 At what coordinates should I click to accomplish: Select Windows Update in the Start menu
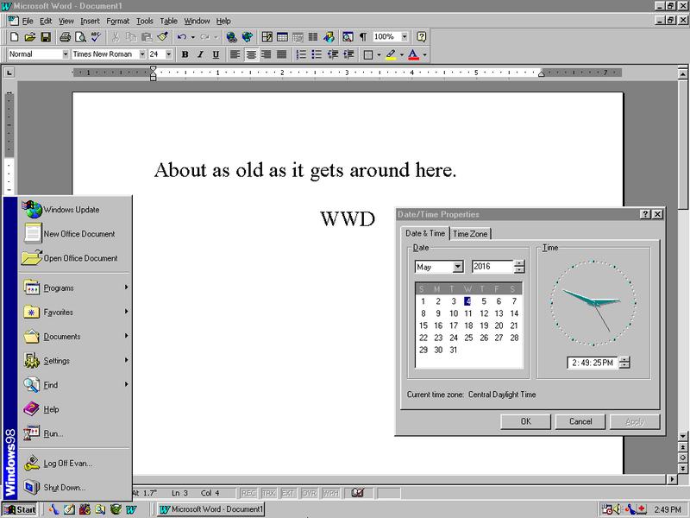[75, 210]
